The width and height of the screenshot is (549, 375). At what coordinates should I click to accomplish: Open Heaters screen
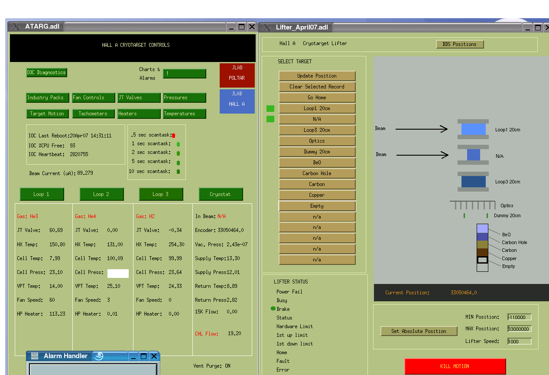139,114
